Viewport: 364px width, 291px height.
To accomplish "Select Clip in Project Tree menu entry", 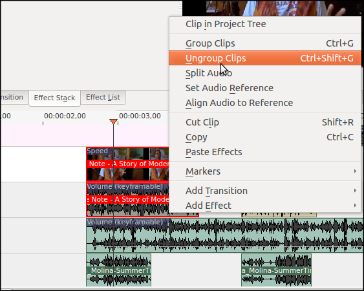I will (x=265, y=24).
